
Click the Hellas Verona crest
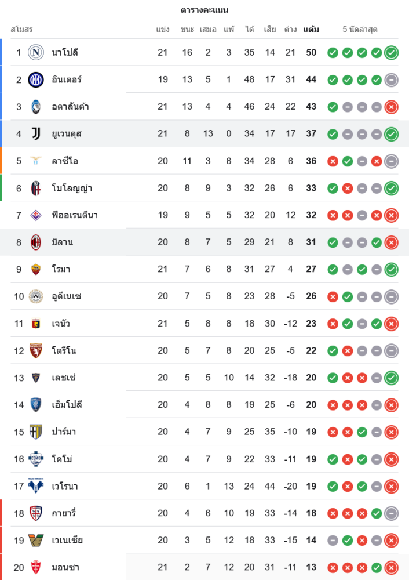[36, 486]
